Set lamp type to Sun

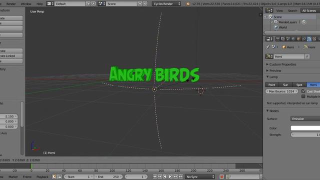tap(285, 84)
